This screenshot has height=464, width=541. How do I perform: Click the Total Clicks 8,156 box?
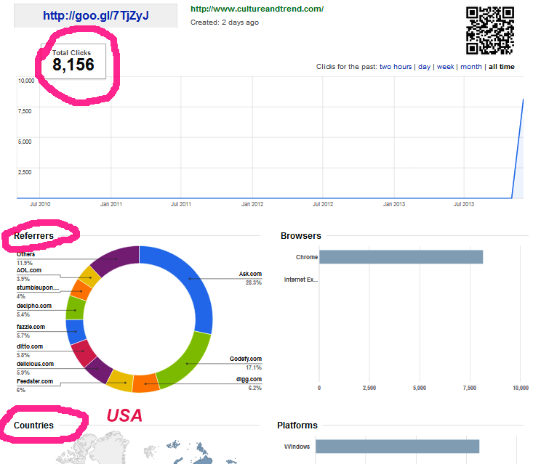click(73, 61)
